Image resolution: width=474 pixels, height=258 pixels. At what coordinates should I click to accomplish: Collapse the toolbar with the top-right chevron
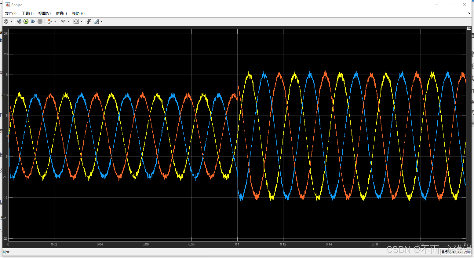coord(469,13)
